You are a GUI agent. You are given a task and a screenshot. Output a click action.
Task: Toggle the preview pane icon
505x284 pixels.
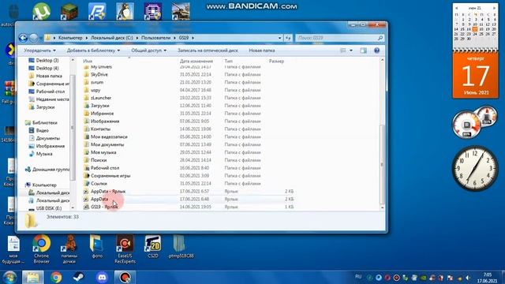tap(363, 50)
